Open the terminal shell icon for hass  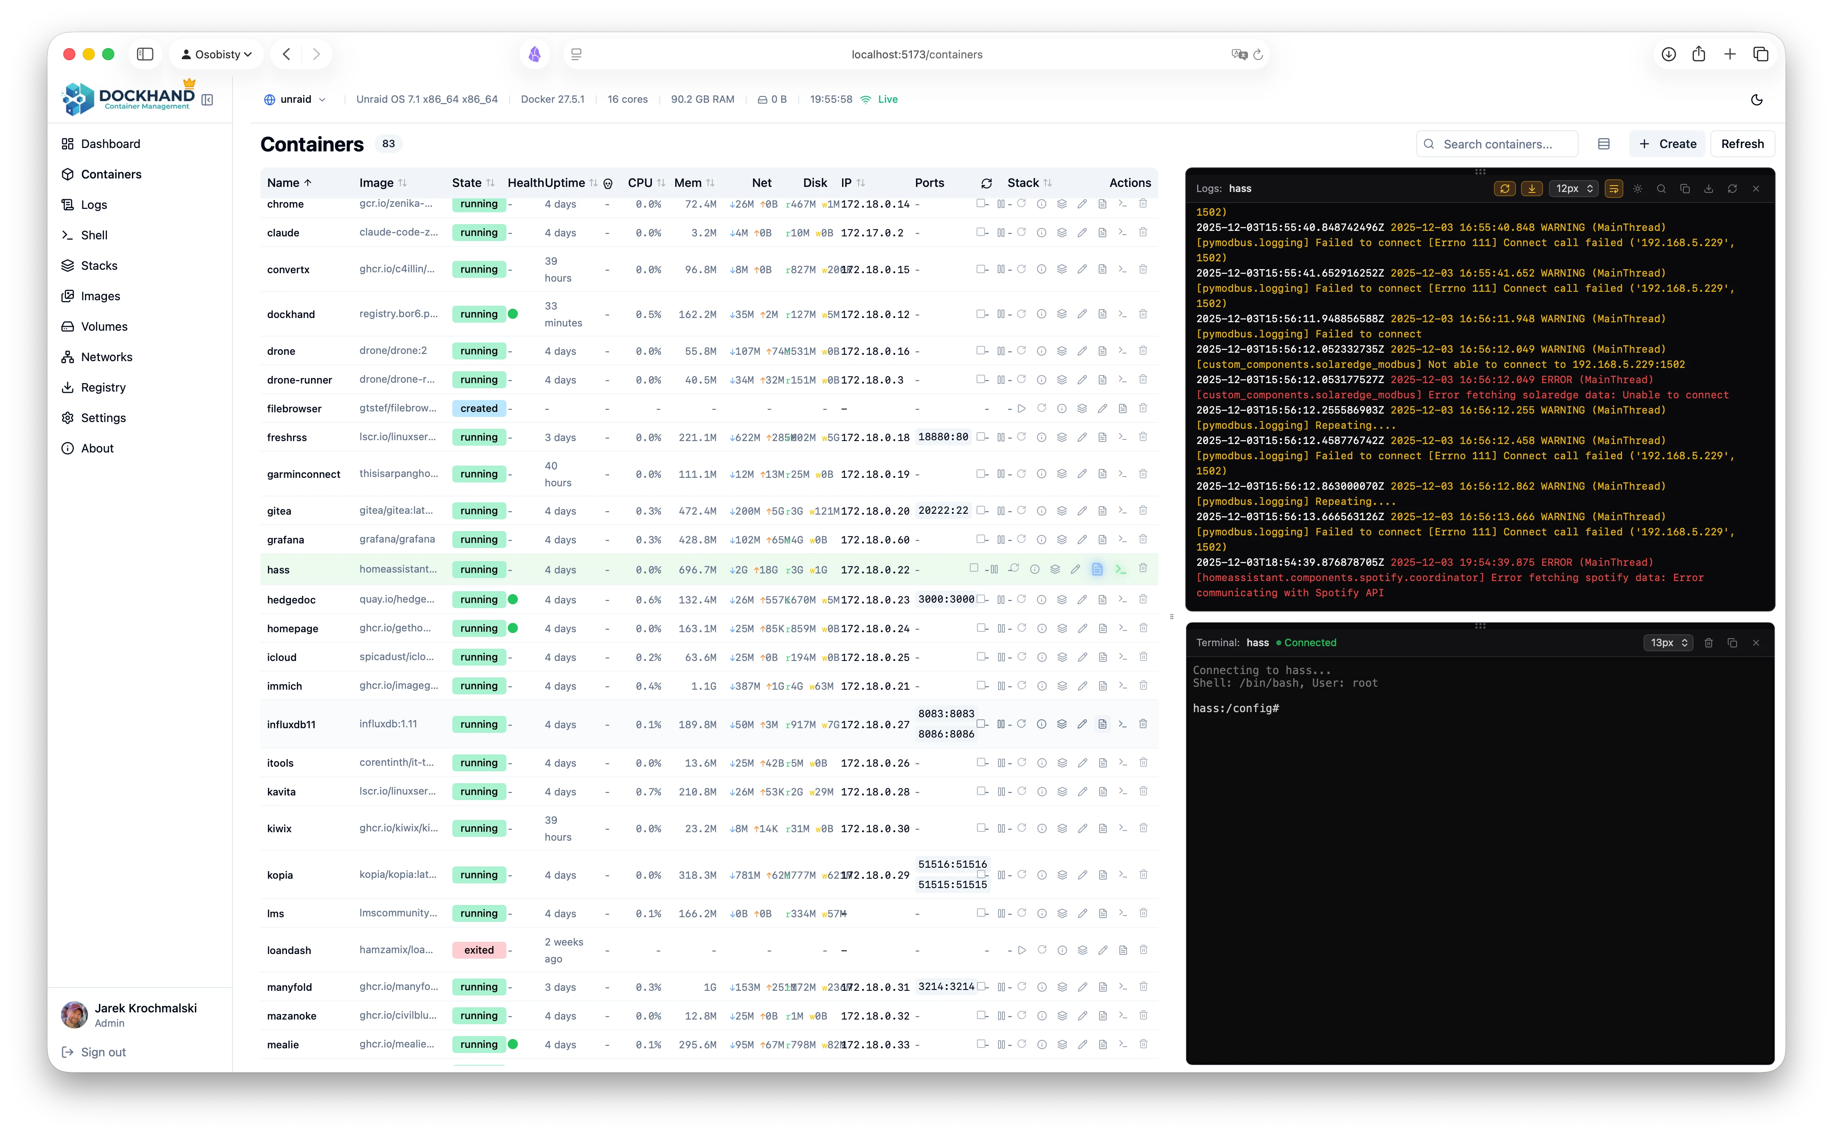coord(1121,569)
